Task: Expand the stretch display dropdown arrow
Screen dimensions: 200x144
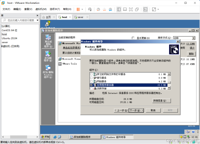Action: 158,9
